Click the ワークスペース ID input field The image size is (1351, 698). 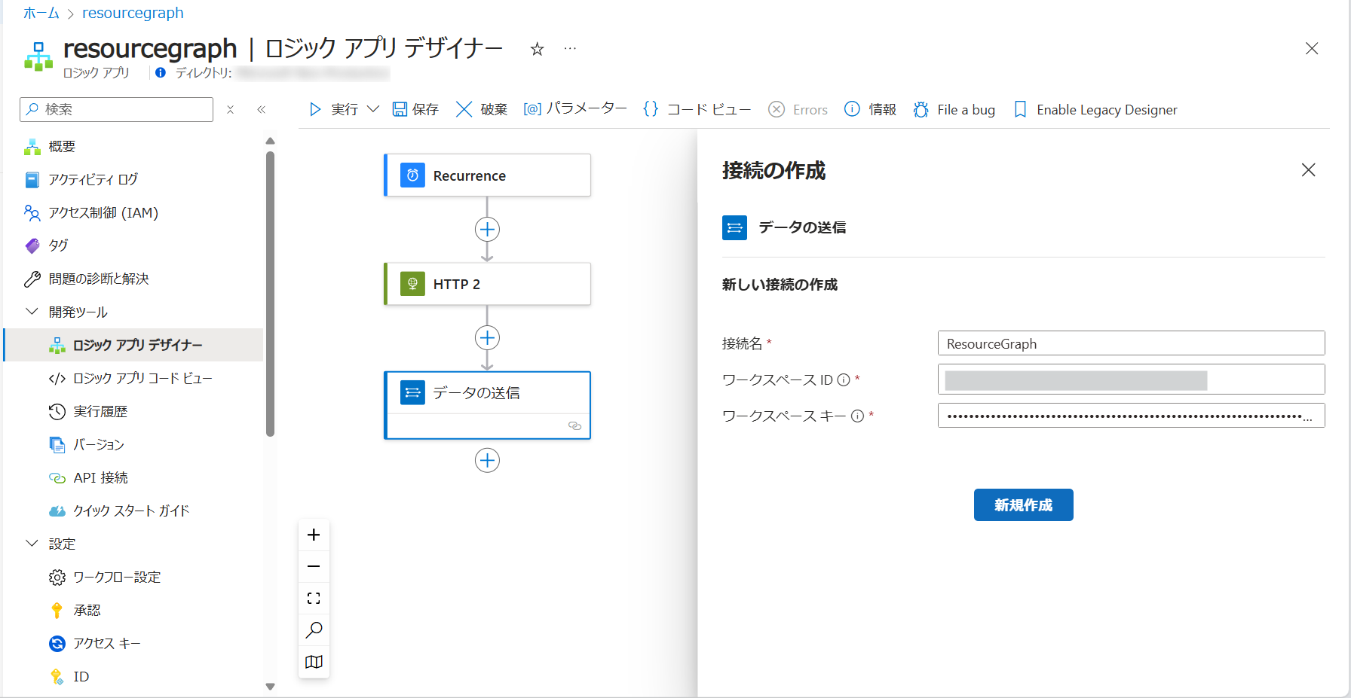[1131, 379]
